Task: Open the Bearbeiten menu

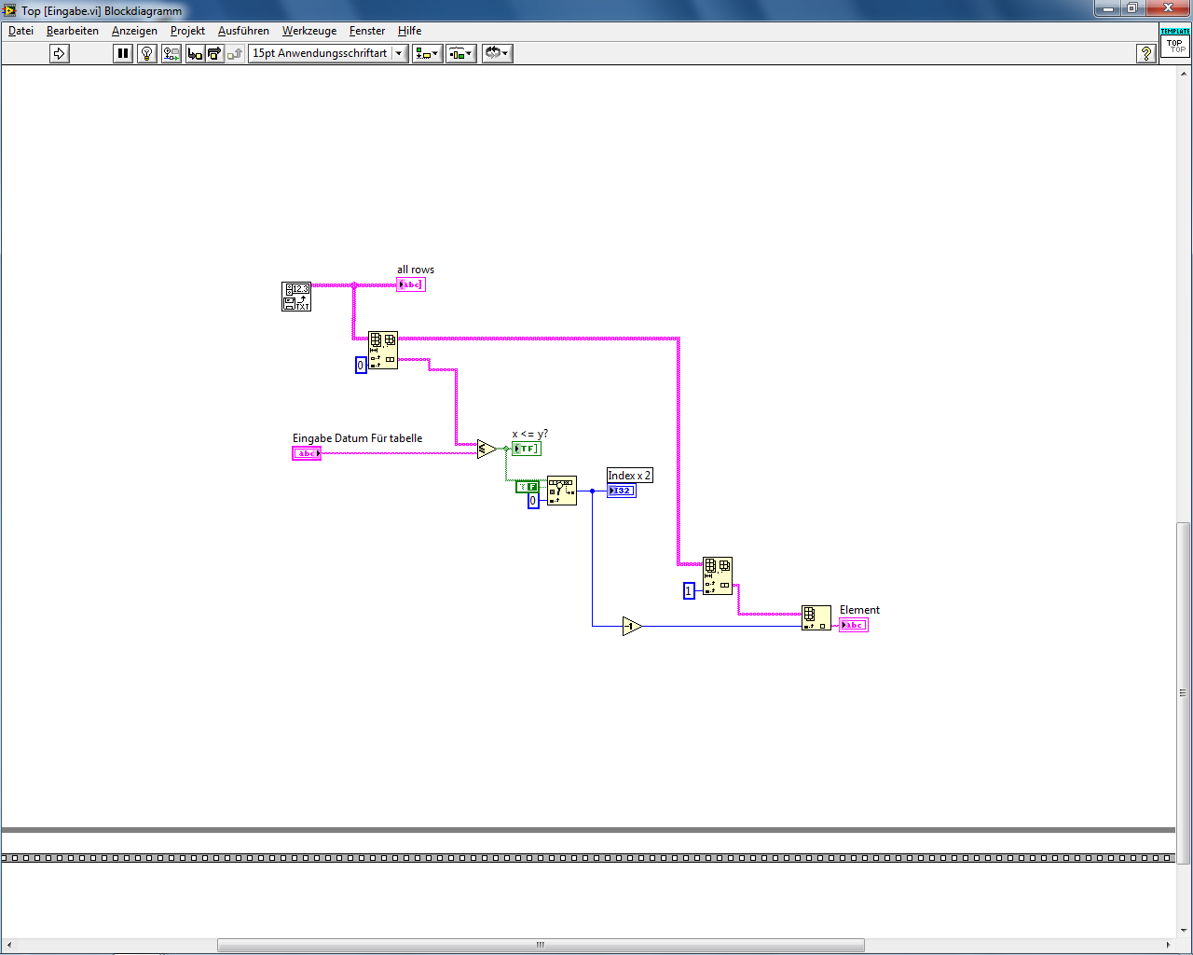Action: [73, 31]
